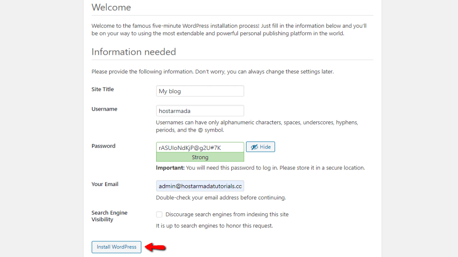Edit the Your Email address field
This screenshot has width=458, height=257.
tap(200, 186)
